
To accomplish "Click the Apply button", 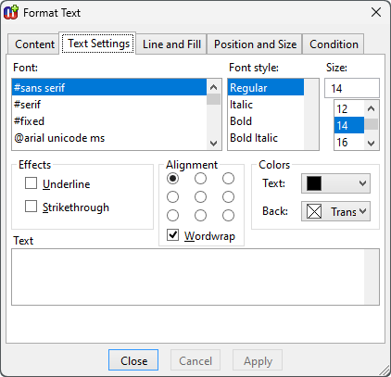I will coord(258,360).
